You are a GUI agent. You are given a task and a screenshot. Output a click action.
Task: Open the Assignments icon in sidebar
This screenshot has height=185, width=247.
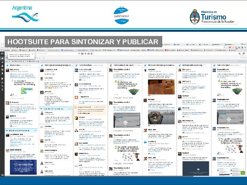click(x=2, y=70)
